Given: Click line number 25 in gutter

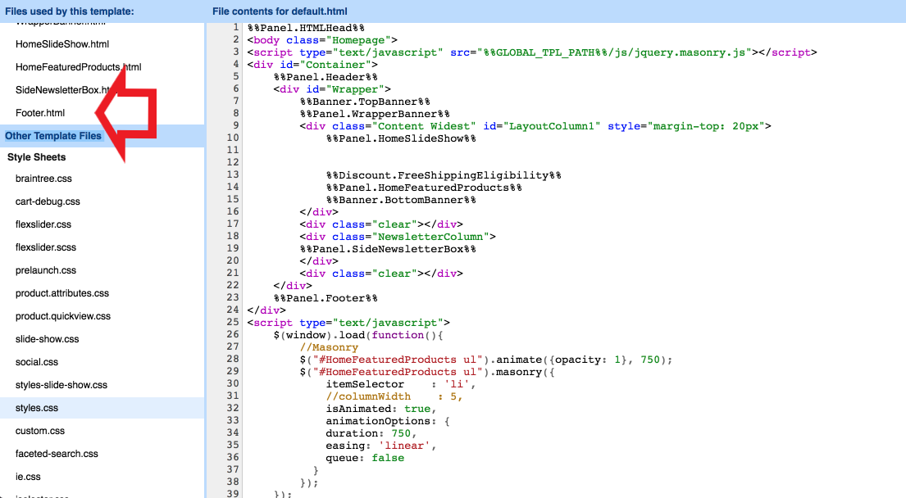Looking at the screenshot, I should coord(232,322).
